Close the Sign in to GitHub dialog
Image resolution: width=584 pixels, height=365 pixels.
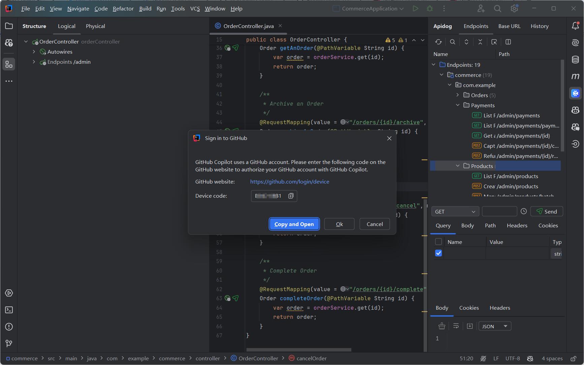click(x=389, y=138)
